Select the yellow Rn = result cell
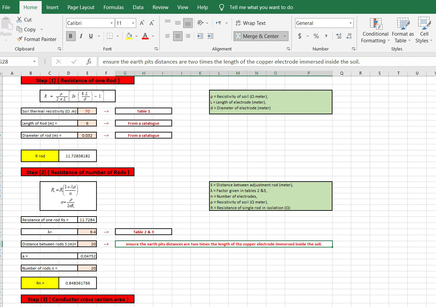The image size is (436, 307). [40, 283]
